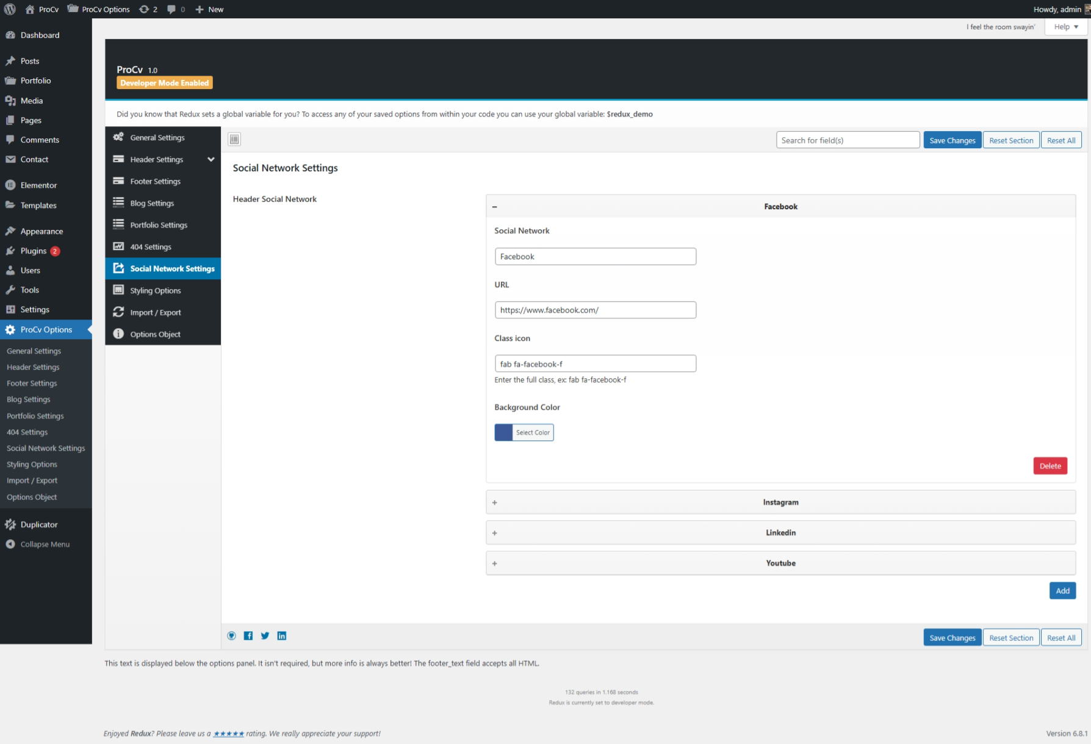This screenshot has width=1091, height=744.
Task: Open Templates in the admin sidebar
Action: 46,205
